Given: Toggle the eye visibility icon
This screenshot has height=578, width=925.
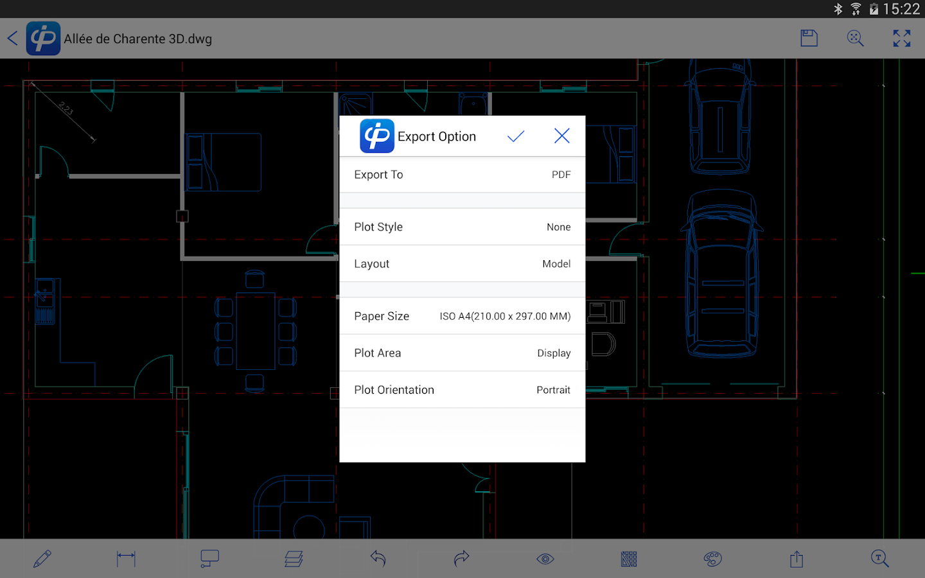Looking at the screenshot, I should pyautogui.click(x=545, y=559).
